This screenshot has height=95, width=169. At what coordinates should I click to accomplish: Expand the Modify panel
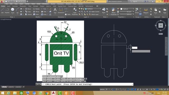(x=38, y=17)
